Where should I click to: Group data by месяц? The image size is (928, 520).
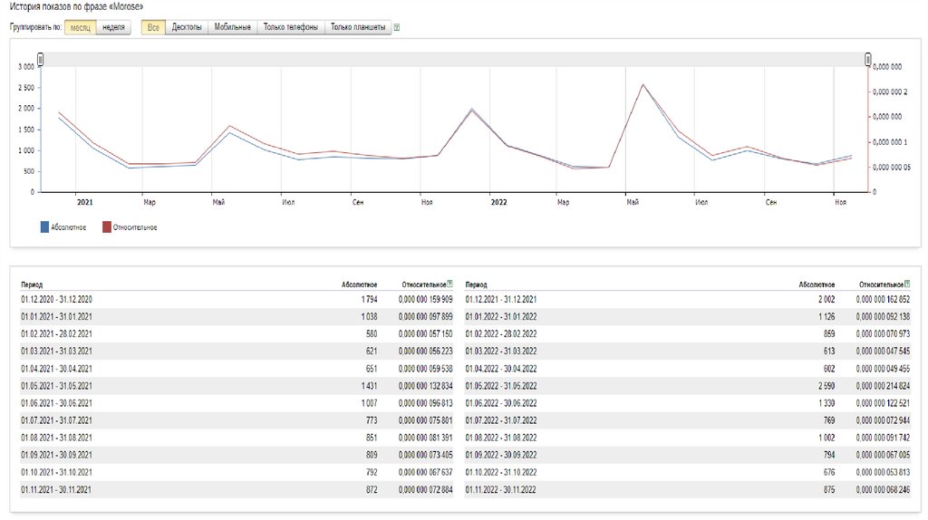pyautogui.click(x=81, y=28)
